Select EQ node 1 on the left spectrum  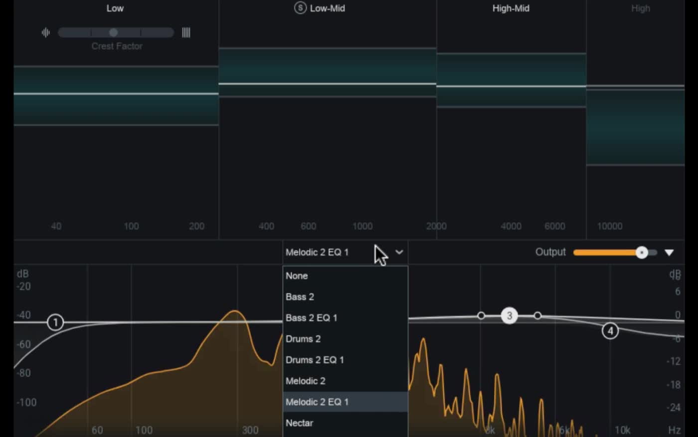(55, 322)
